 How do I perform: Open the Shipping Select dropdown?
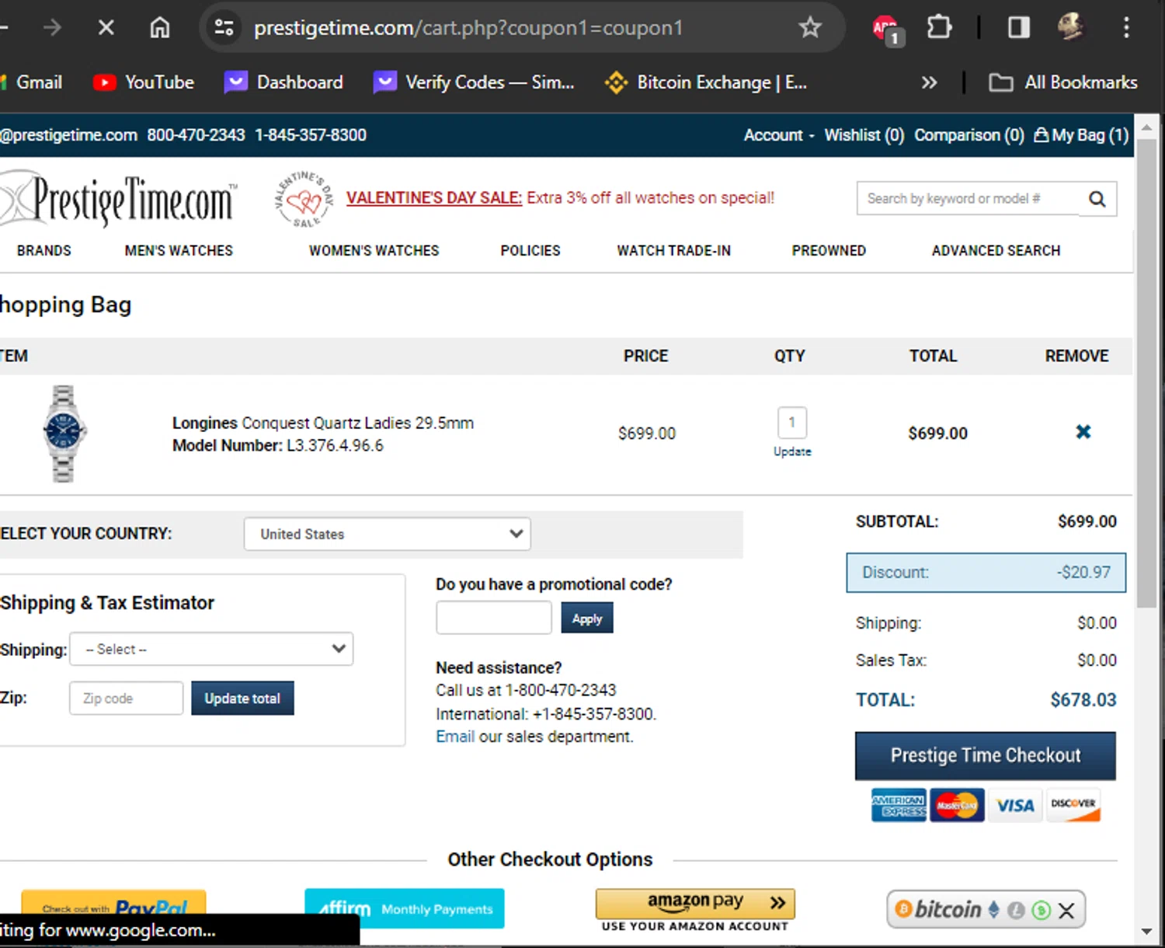coord(211,649)
